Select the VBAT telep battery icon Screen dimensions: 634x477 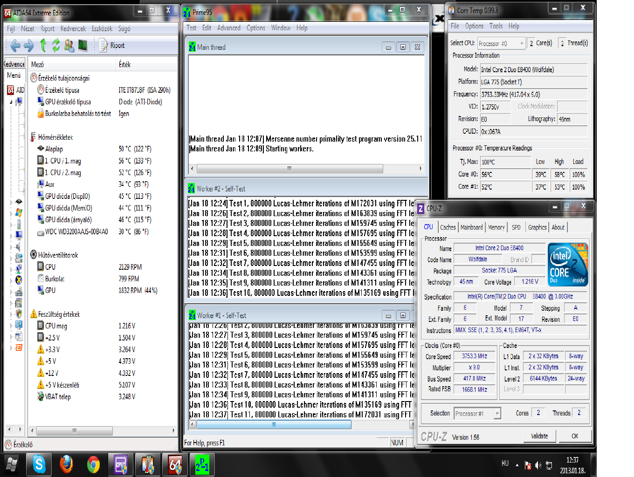(x=41, y=396)
